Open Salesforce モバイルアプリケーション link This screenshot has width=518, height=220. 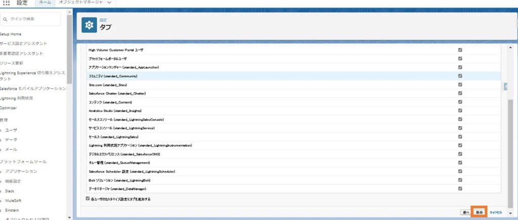pyautogui.click(x=33, y=89)
